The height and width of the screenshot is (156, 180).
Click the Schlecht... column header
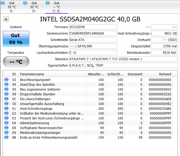[x=115, y=74]
